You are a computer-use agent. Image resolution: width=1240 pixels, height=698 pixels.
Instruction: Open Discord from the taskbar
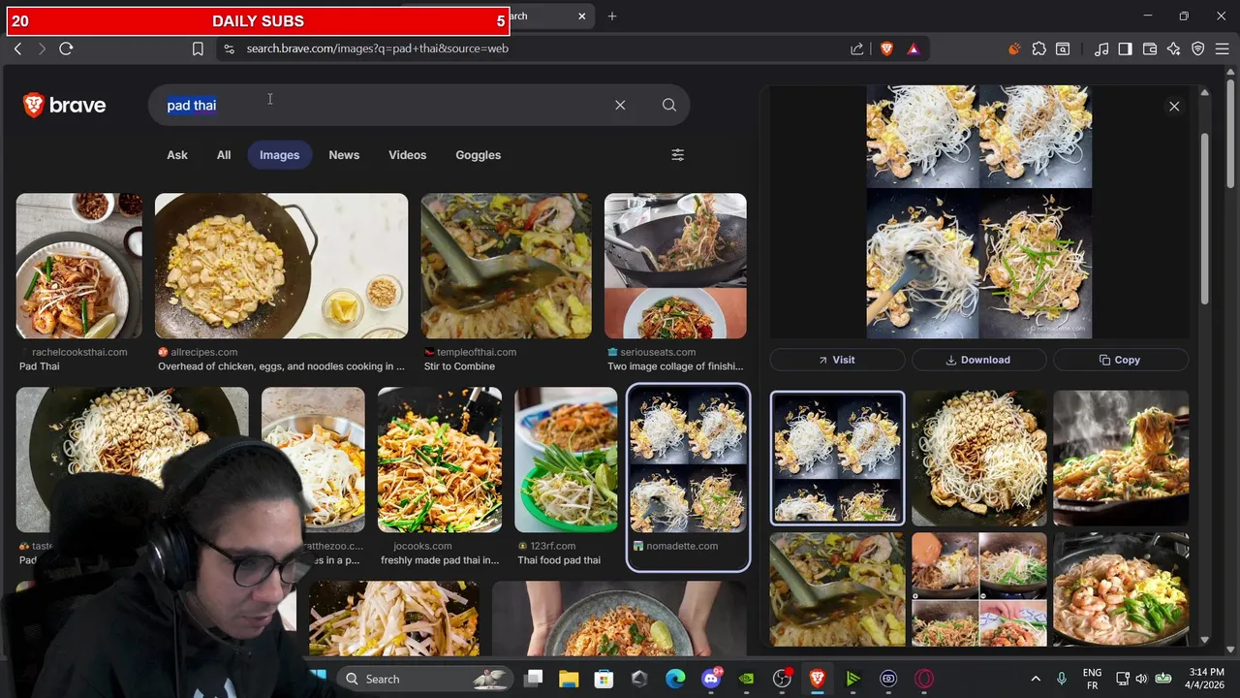click(711, 679)
